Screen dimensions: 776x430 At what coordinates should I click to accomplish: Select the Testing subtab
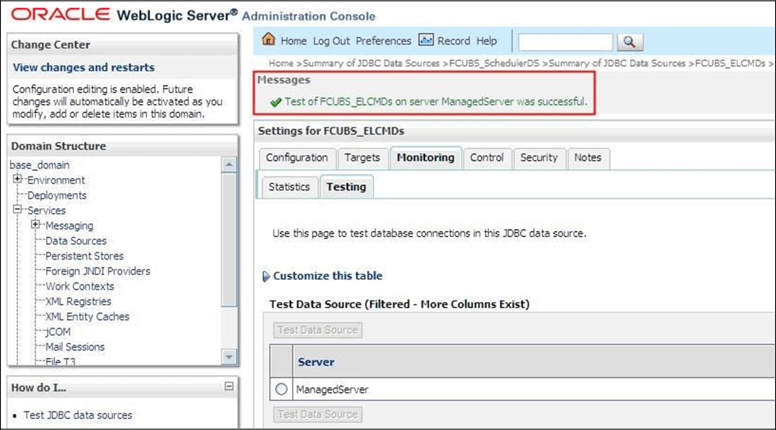pos(346,187)
